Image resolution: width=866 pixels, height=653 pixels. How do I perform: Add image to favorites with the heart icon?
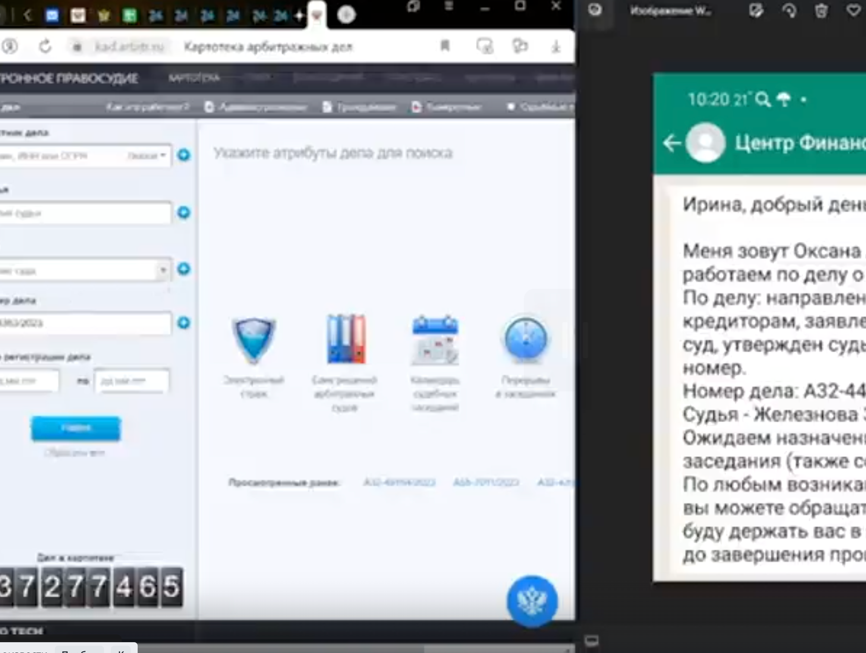click(x=853, y=11)
